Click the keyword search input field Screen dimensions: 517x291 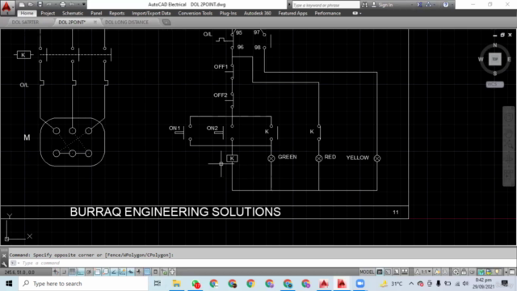tap(326, 5)
